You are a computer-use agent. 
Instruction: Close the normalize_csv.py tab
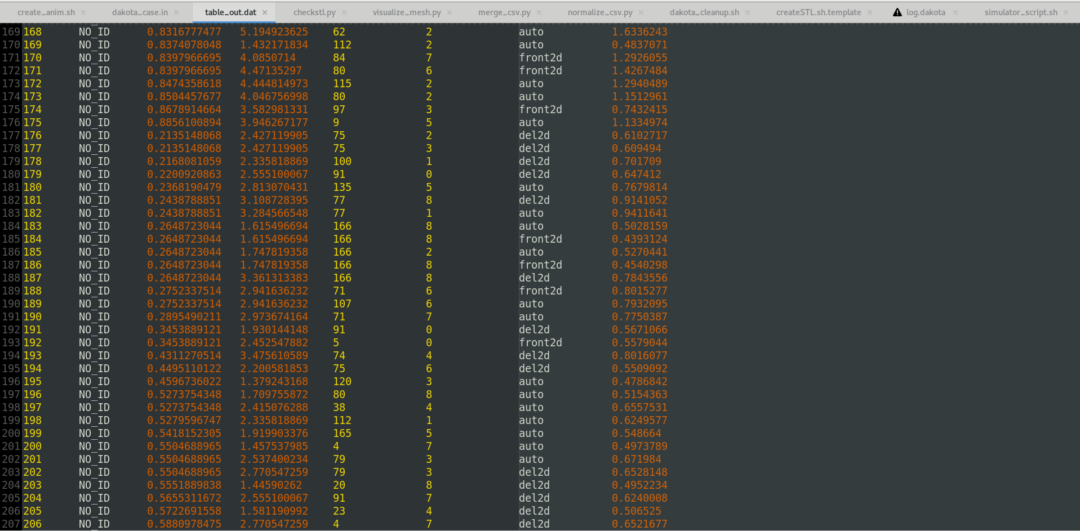[x=641, y=12]
